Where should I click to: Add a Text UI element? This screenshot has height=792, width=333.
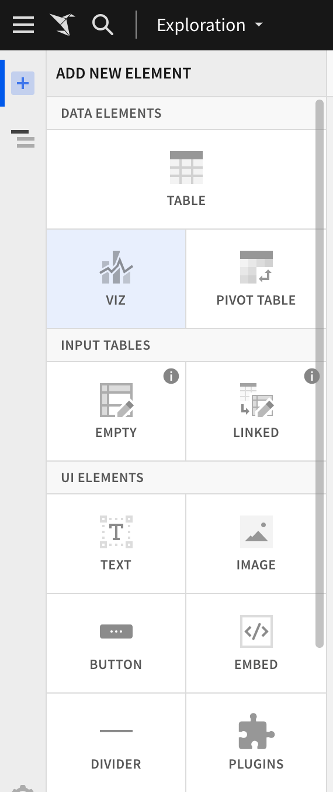116,544
